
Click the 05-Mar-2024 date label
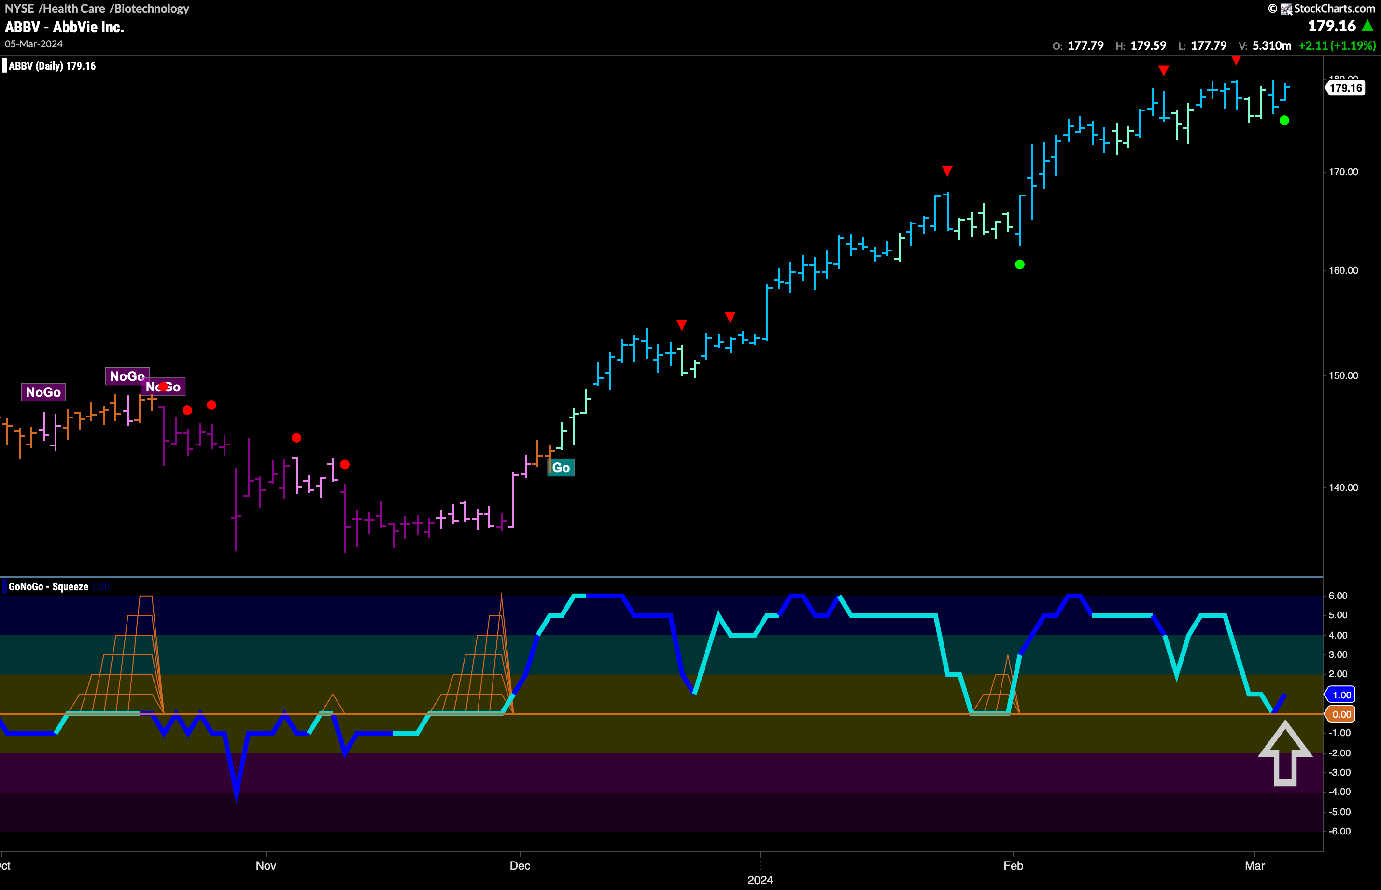pyautogui.click(x=33, y=44)
